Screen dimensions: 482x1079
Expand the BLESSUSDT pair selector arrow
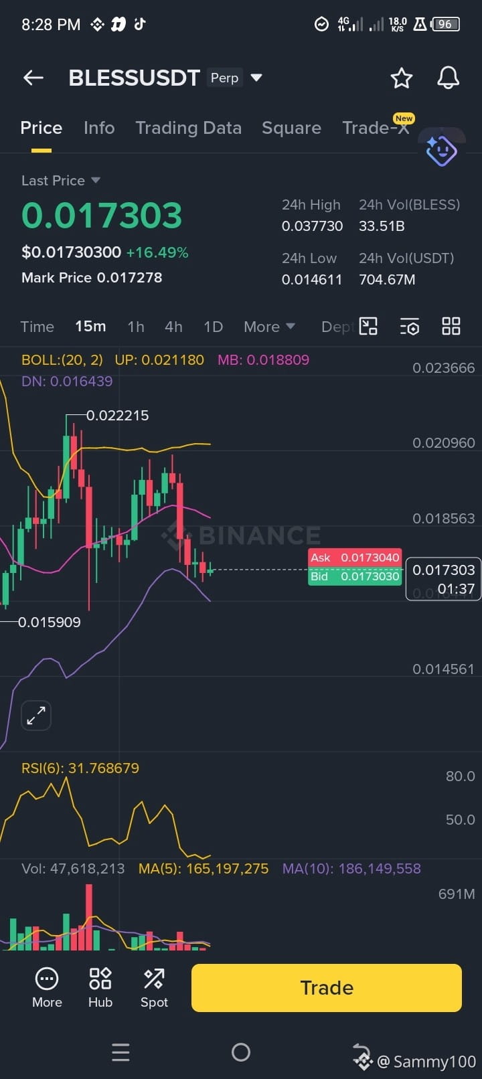tap(256, 78)
